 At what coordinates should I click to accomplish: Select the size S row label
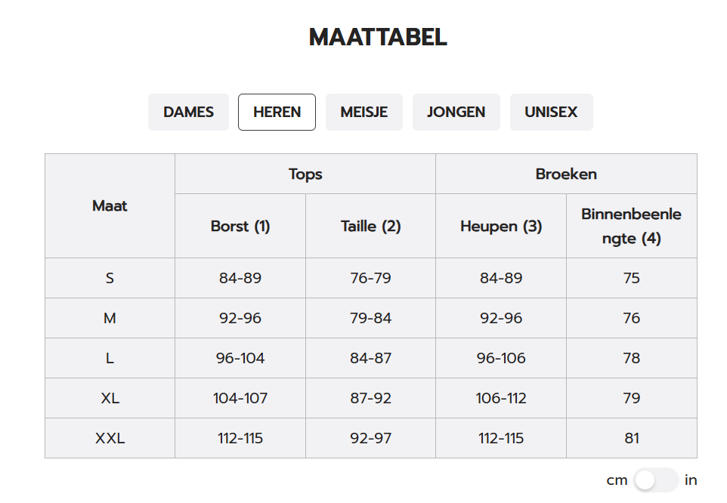(x=110, y=278)
